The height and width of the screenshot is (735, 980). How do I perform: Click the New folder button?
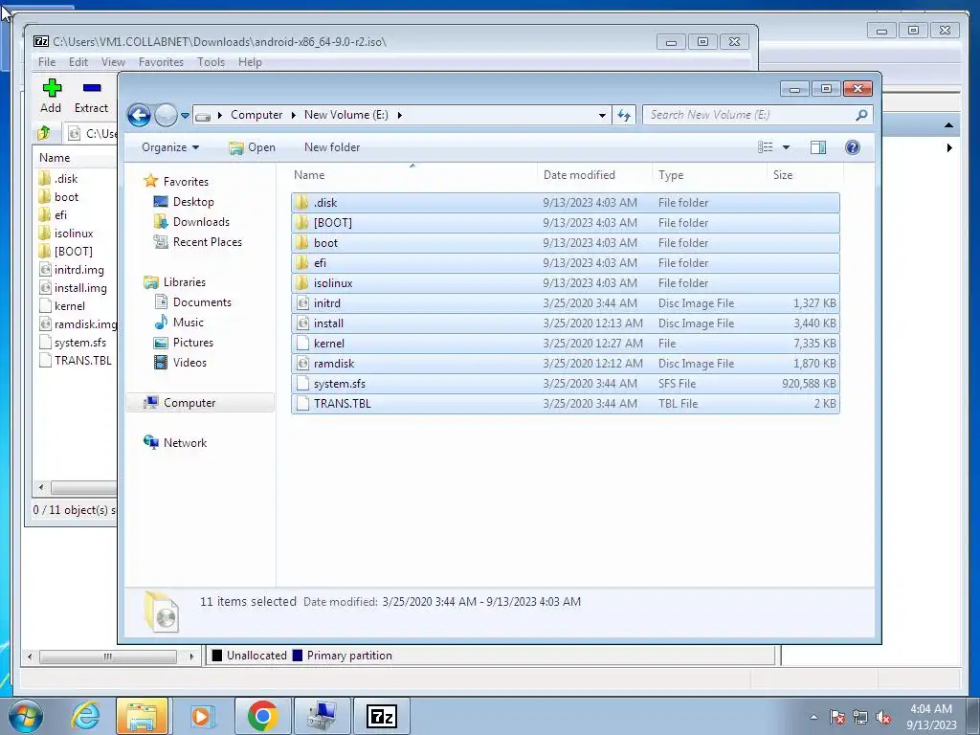tap(332, 147)
